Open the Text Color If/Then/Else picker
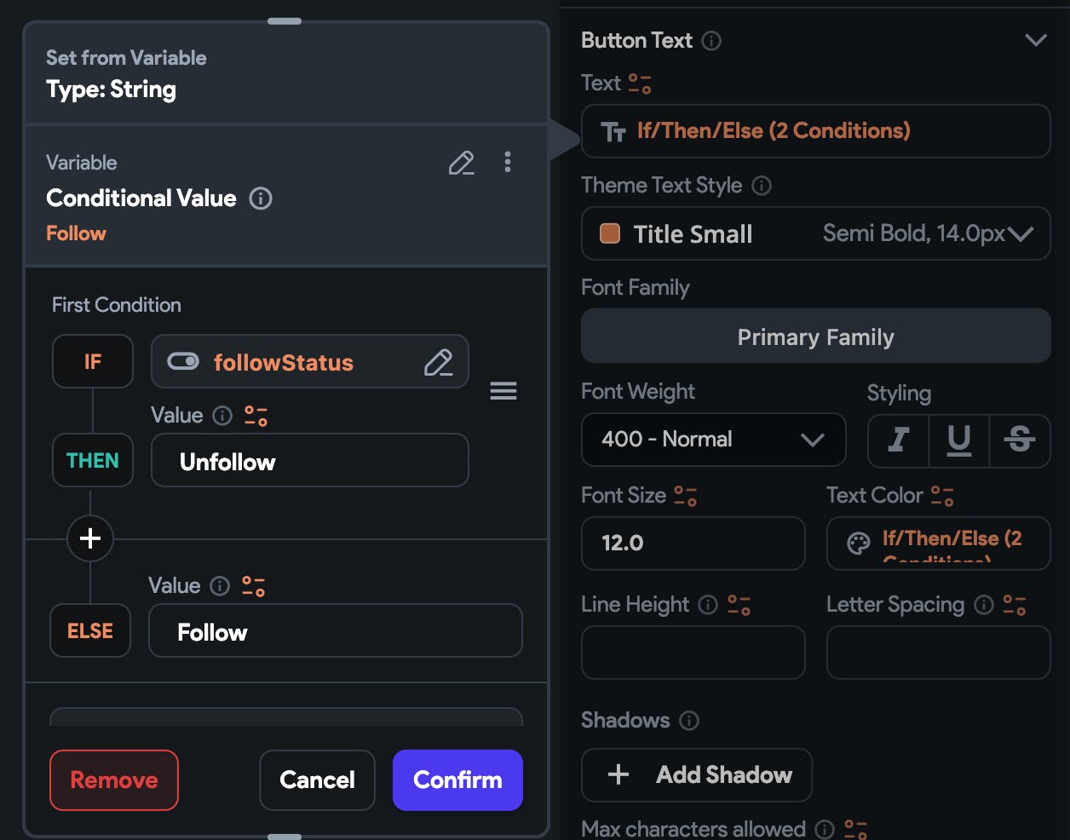The height and width of the screenshot is (840, 1070). click(939, 544)
